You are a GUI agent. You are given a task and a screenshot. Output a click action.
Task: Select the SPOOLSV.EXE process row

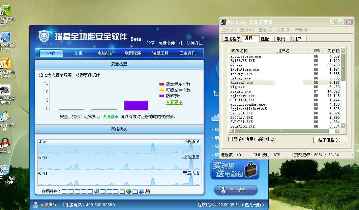pos(285,117)
